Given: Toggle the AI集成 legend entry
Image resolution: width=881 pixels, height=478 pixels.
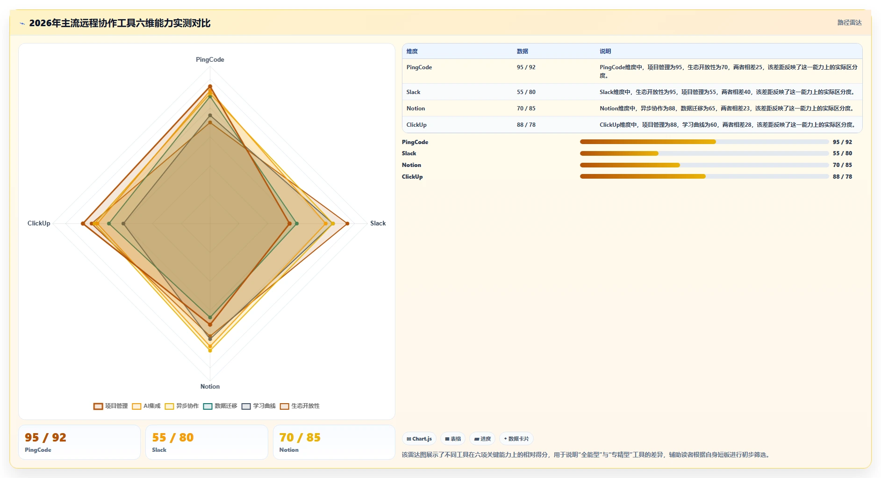Looking at the screenshot, I should pos(146,406).
